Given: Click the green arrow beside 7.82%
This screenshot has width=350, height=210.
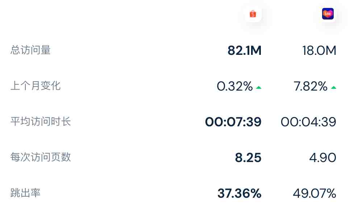Looking at the screenshot, I should point(333,88).
